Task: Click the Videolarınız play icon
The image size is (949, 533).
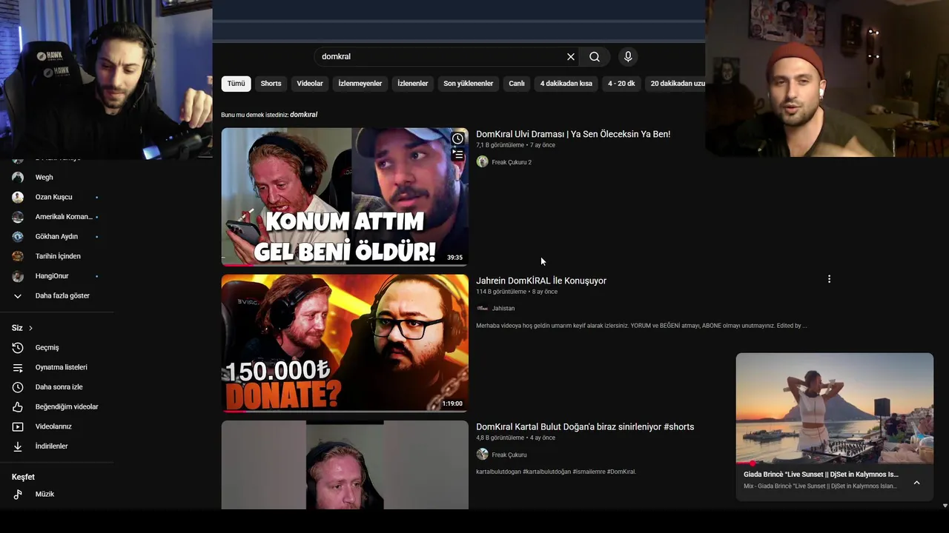Action: (x=18, y=426)
